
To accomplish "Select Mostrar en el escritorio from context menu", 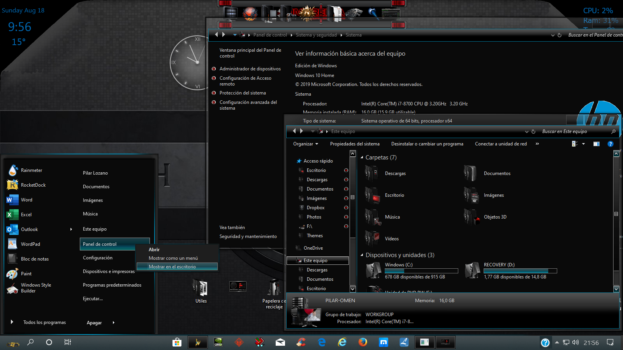I will pos(172,267).
